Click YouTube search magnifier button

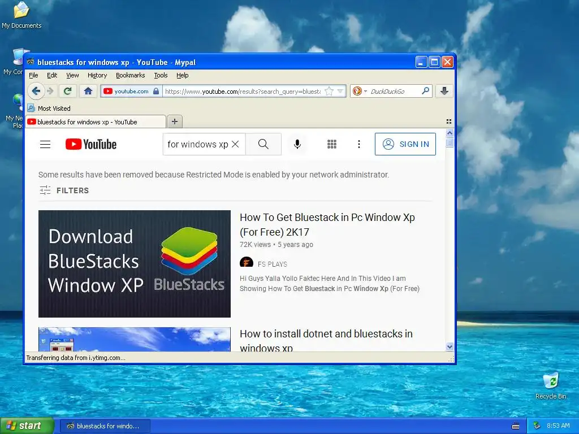263,144
